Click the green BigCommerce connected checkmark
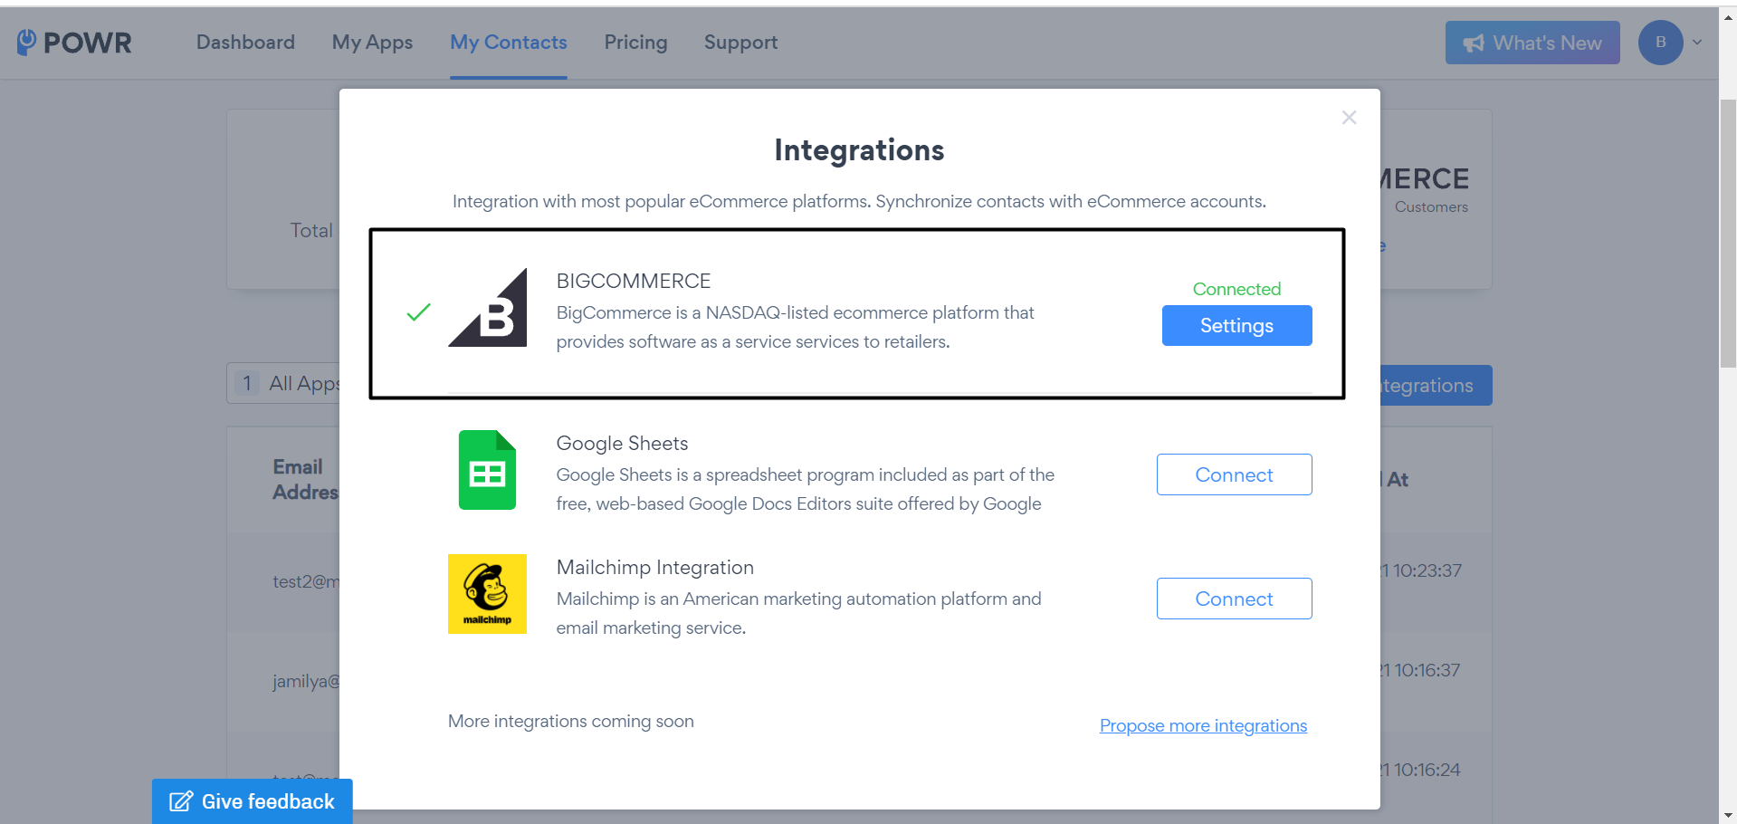This screenshot has height=824, width=1737. pos(418,312)
